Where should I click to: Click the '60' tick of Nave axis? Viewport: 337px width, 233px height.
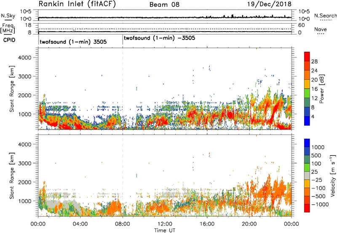pos(301,25)
